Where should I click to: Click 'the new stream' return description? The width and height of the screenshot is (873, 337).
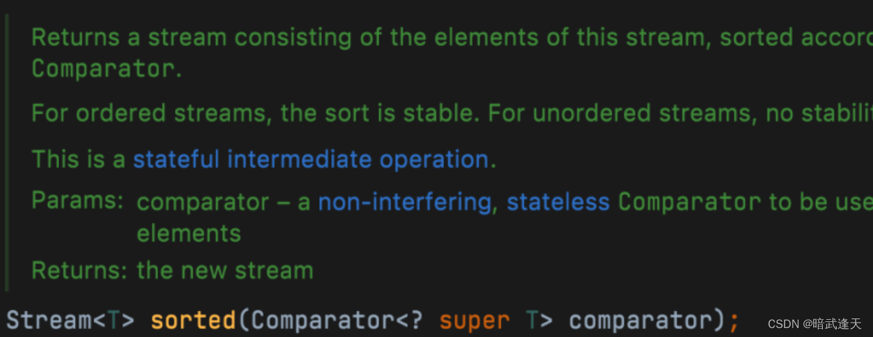225,270
